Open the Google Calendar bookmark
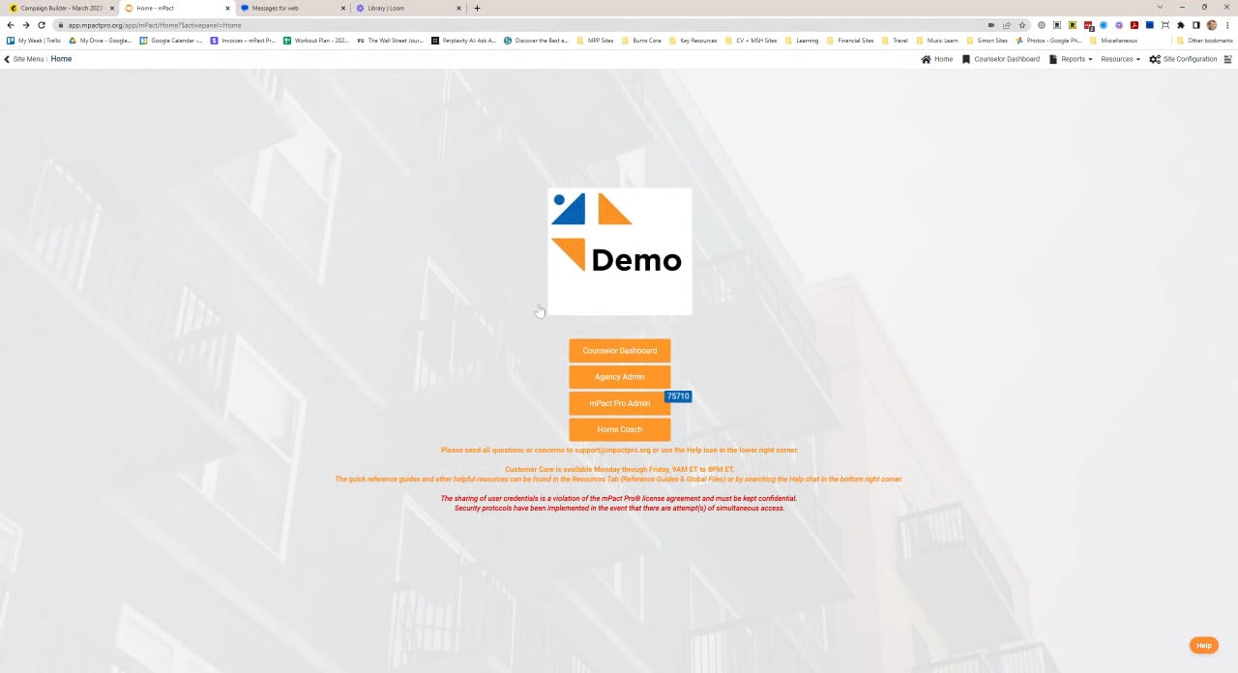 (x=171, y=41)
